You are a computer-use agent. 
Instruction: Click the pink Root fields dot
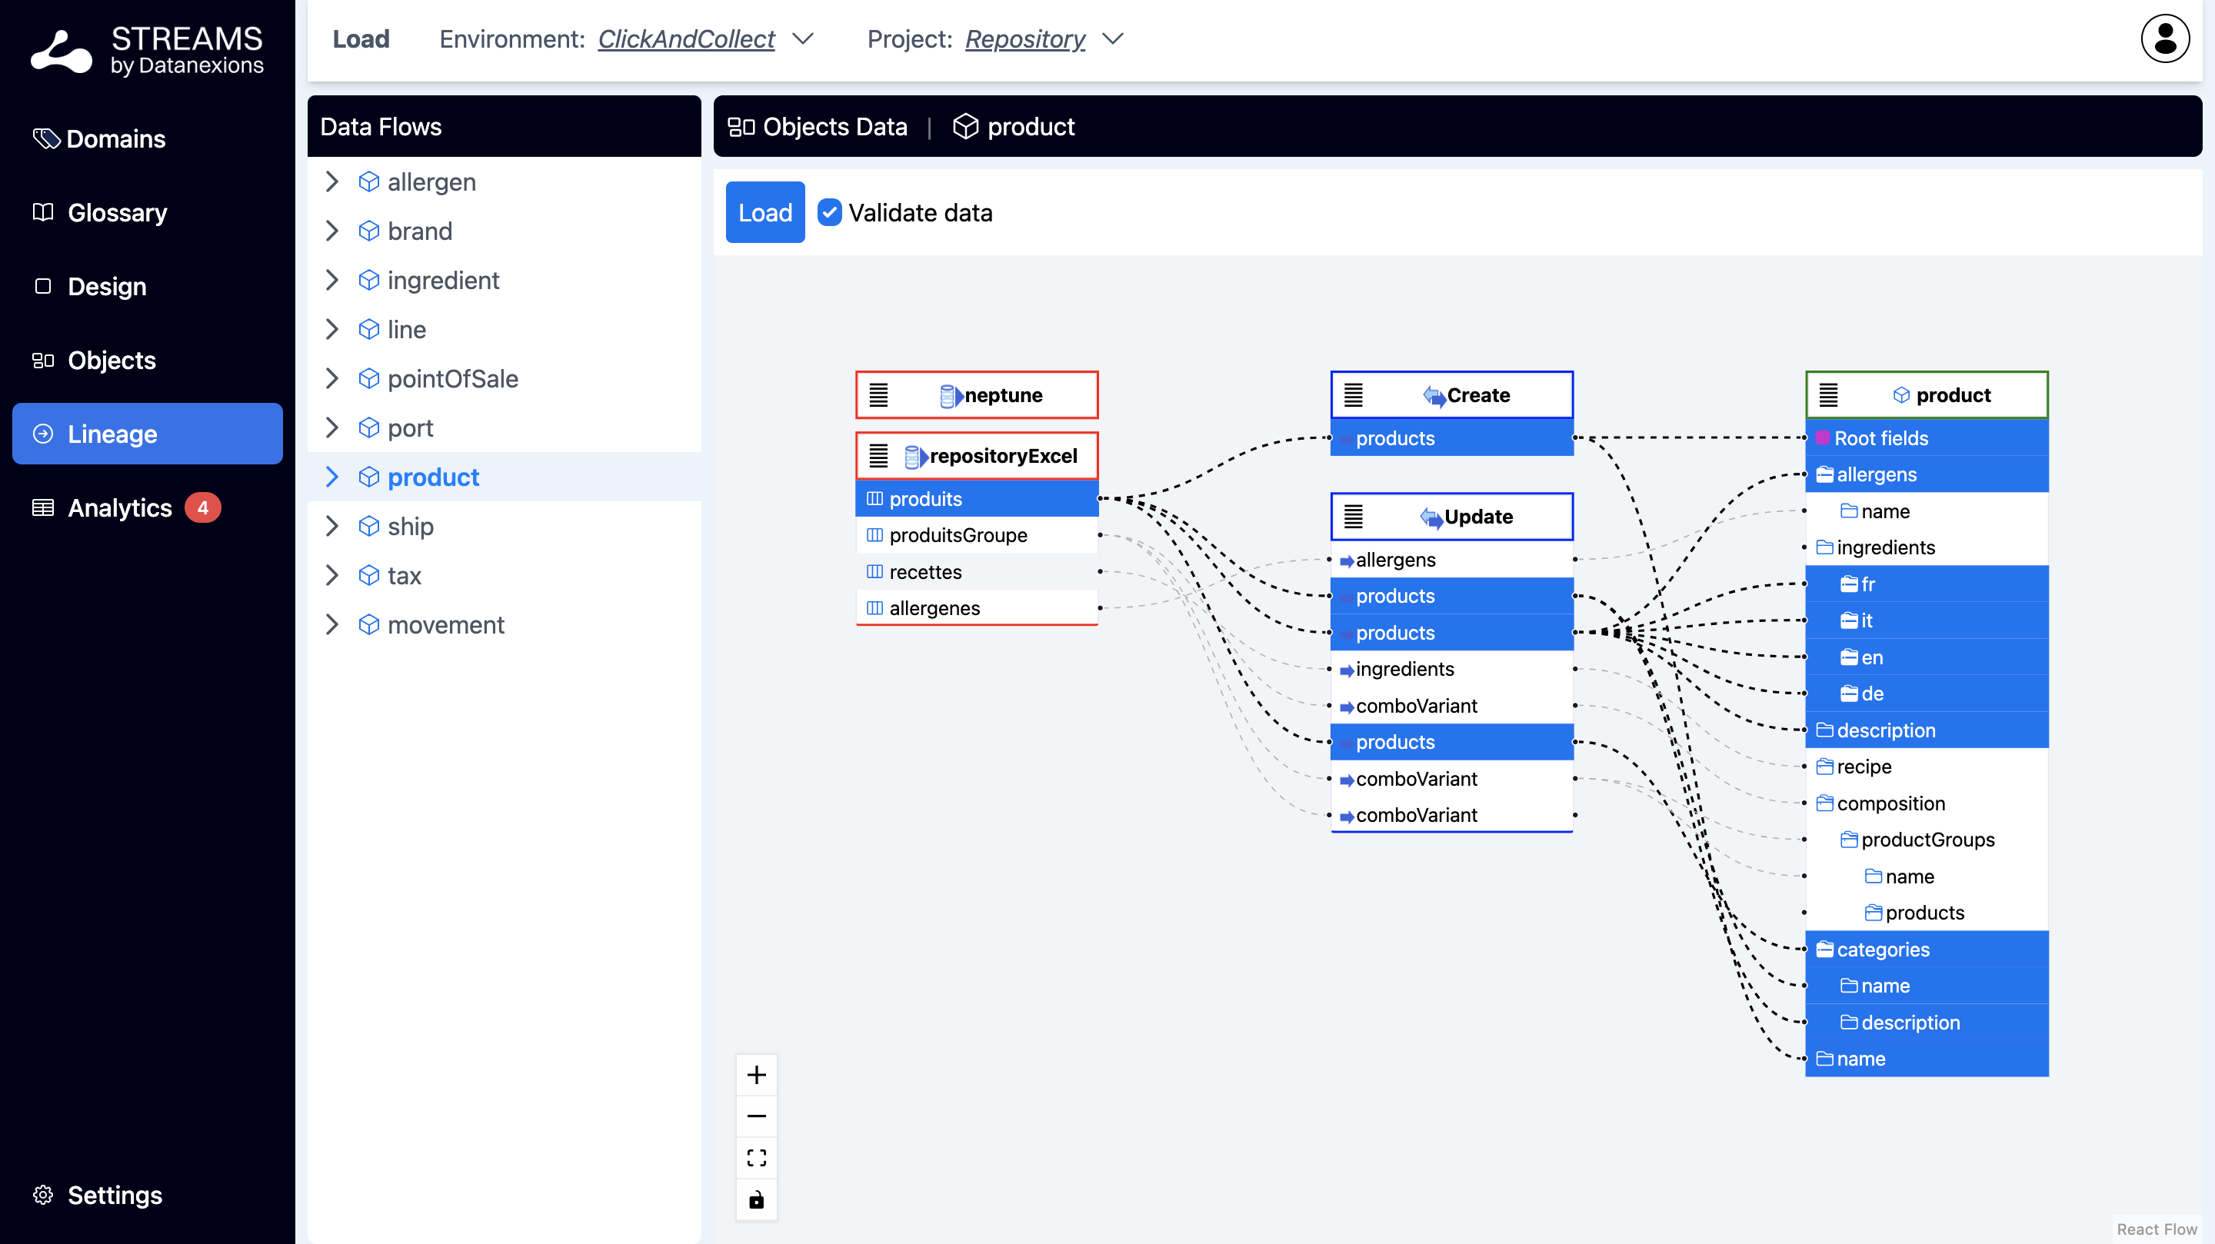coord(1822,438)
